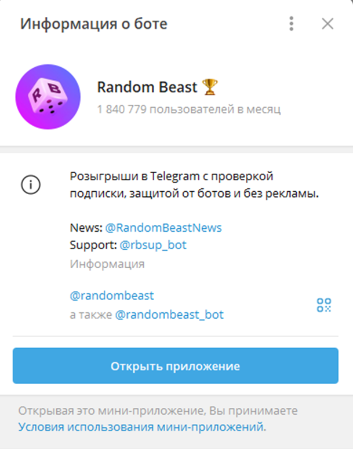Copy the @randombeast username
Screen dimensions: 353x449
click(x=112, y=295)
